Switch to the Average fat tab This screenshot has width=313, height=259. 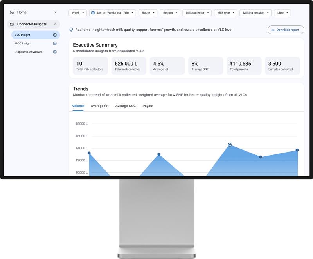pyautogui.click(x=99, y=106)
